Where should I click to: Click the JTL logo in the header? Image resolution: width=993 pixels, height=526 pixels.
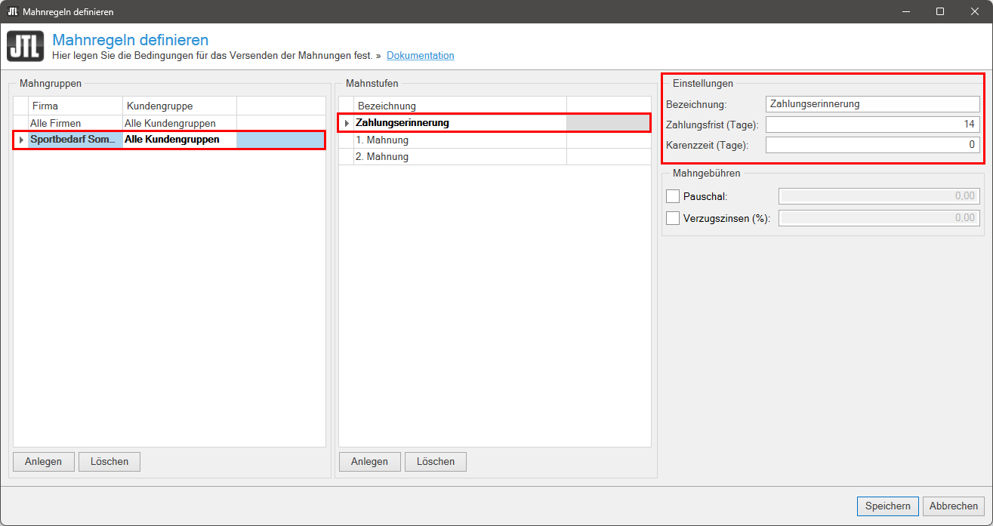coord(26,46)
